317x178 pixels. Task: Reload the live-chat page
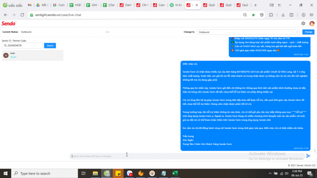pyautogui.click(x=22, y=15)
